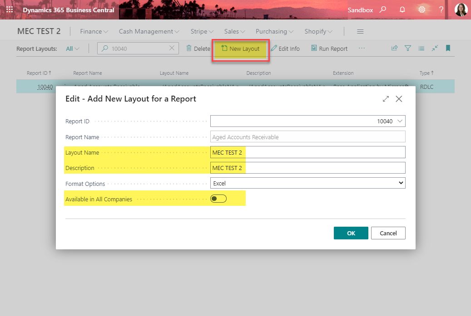
Task: Sort by Layout Name column header
Action: point(174,73)
